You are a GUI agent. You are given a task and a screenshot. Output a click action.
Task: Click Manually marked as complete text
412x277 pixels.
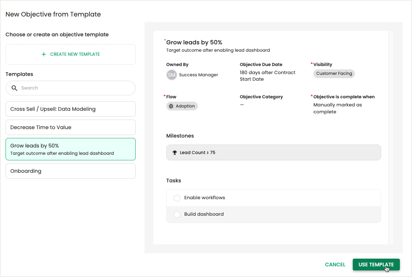coord(337,108)
